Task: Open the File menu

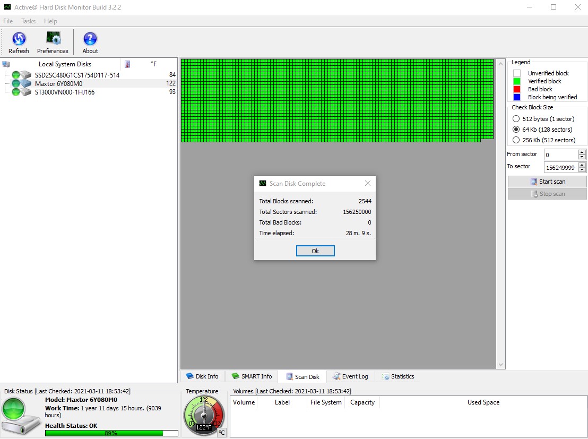Action: pos(8,21)
